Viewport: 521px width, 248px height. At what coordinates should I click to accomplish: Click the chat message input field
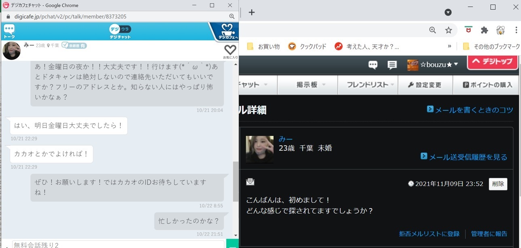[x=118, y=244]
